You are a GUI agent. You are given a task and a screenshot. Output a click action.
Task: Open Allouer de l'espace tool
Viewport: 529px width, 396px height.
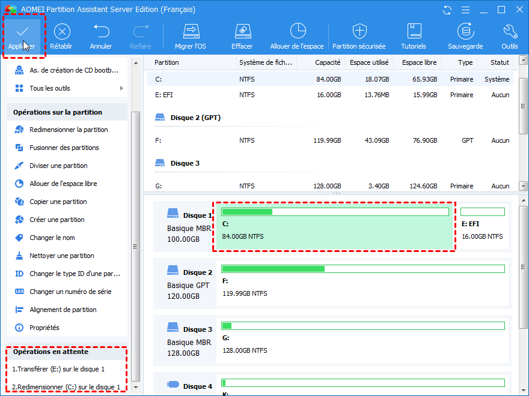pos(297,32)
